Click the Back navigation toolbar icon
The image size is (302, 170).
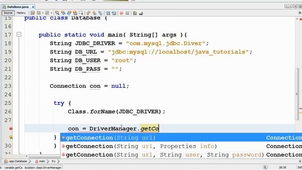tap(39, 13)
